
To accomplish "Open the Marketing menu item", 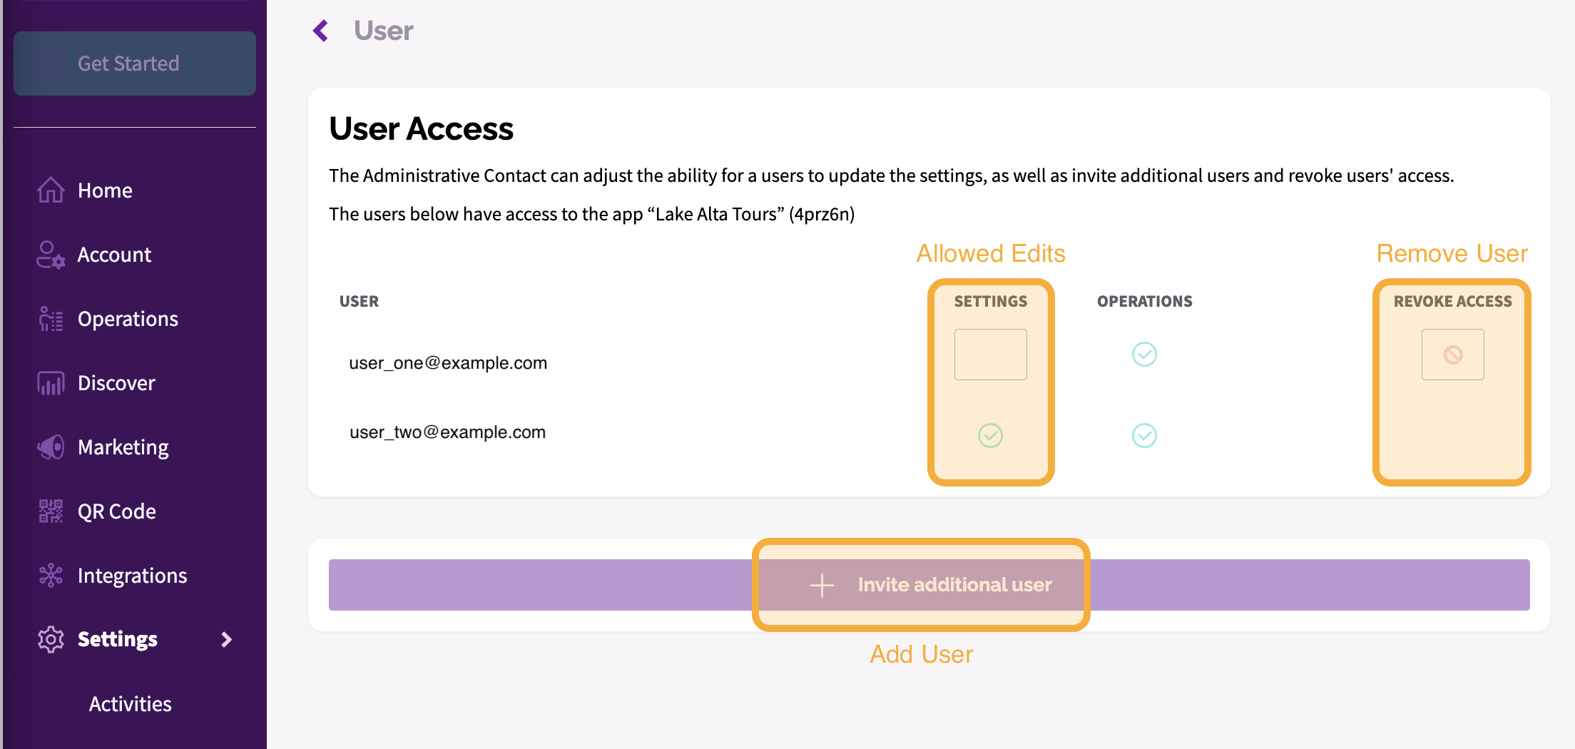I will point(123,447).
